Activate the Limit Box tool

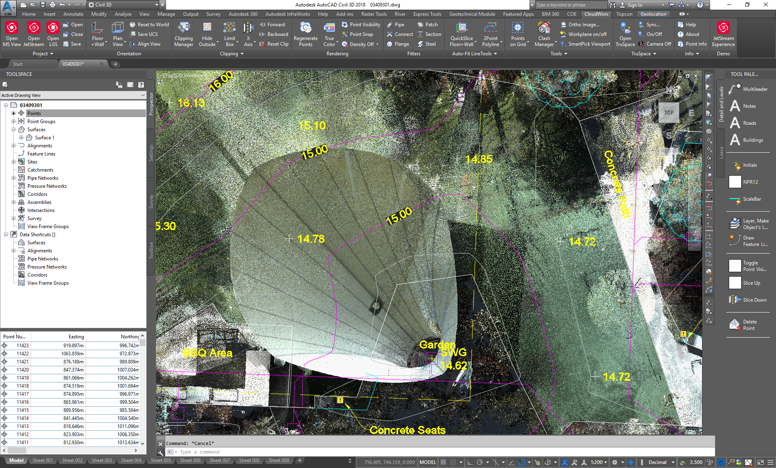pyautogui.click(x=230, y=34)
